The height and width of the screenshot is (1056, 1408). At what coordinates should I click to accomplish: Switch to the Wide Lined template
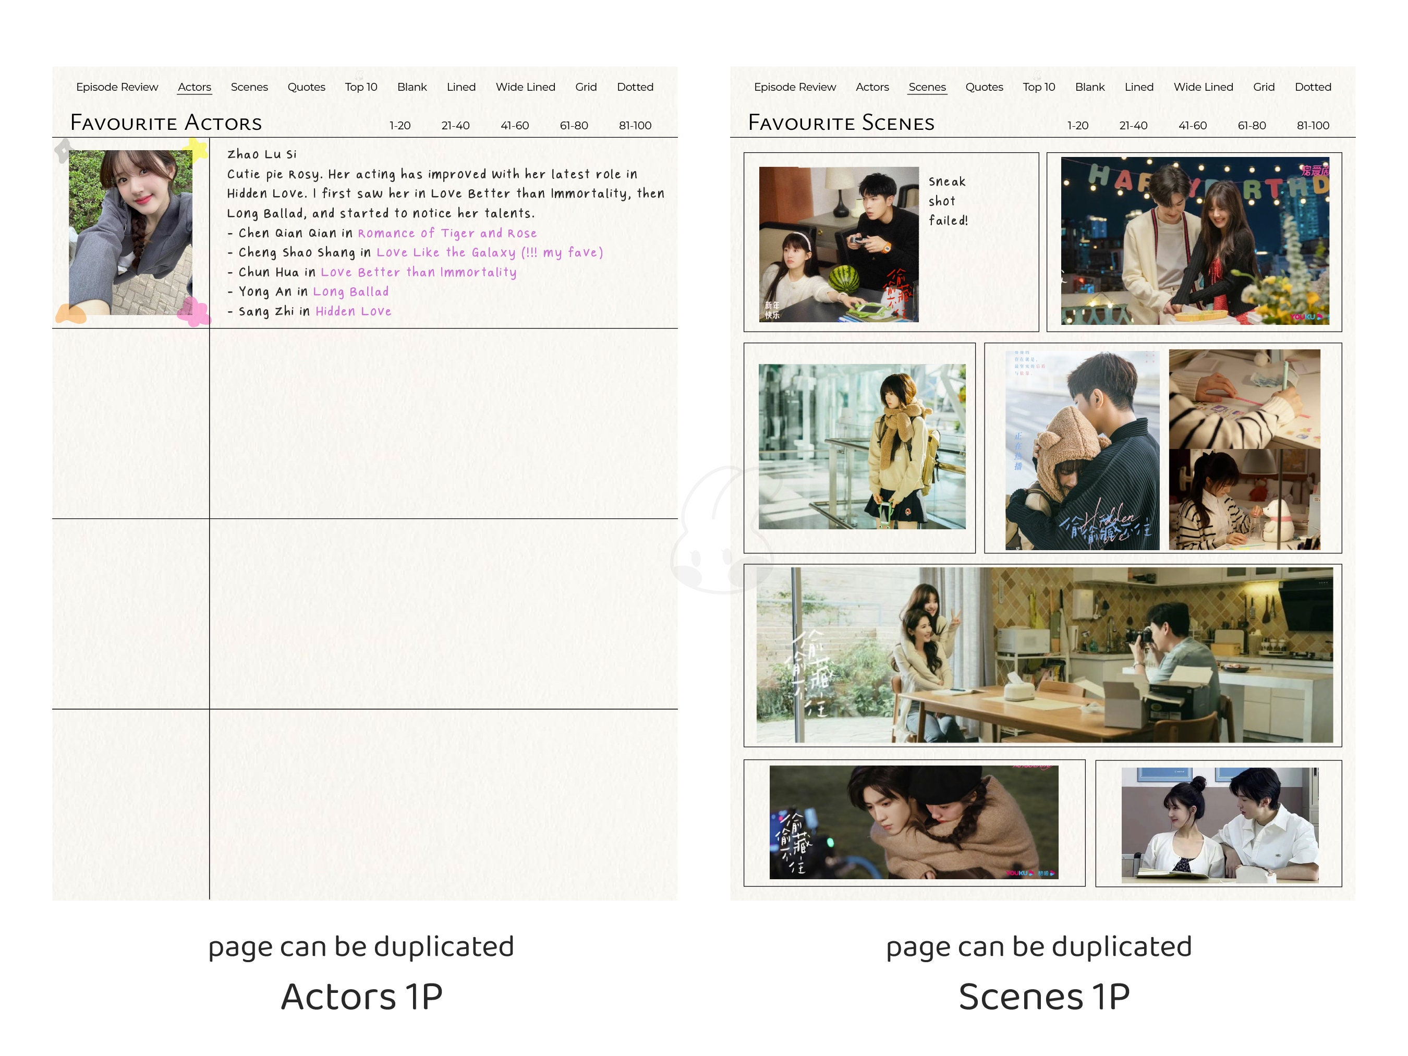click(526, 87)
